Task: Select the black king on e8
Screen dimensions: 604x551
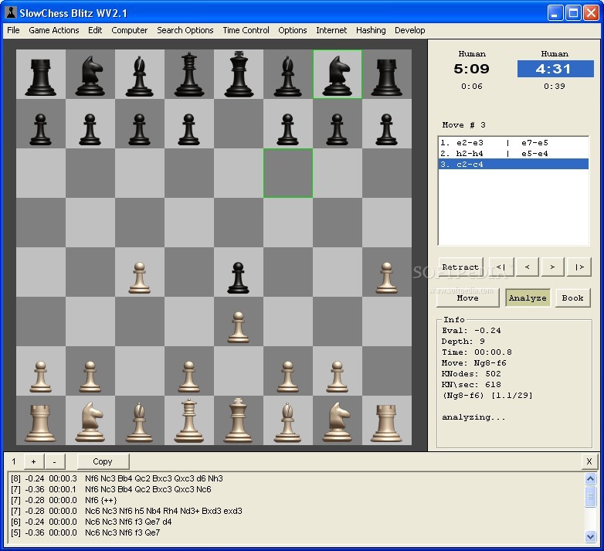Action: coord(239,73)
